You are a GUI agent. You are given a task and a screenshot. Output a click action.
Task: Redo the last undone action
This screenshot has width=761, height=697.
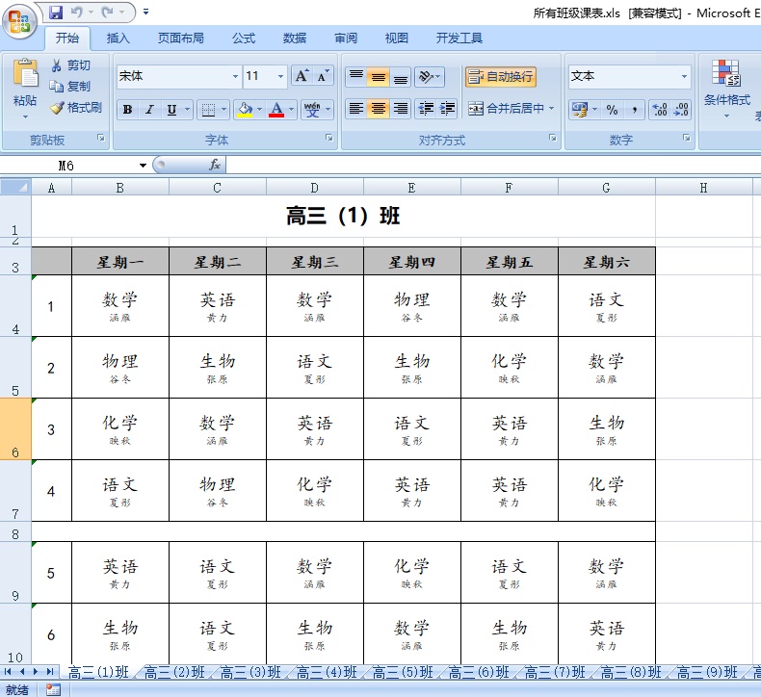tap(108, 12)
